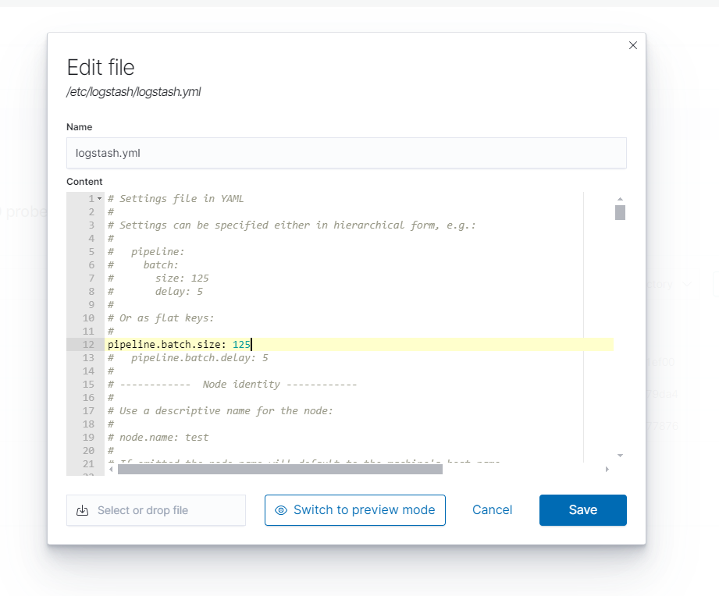
Task: Close the Edit file dialog
Action: pos(633,45)
